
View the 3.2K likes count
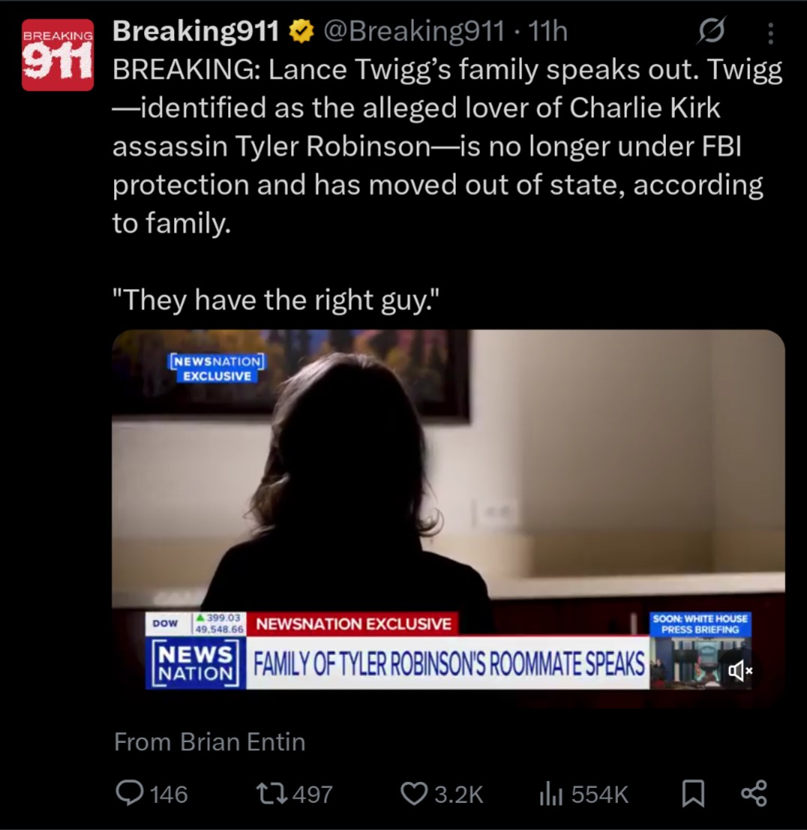tap(459, 795)
